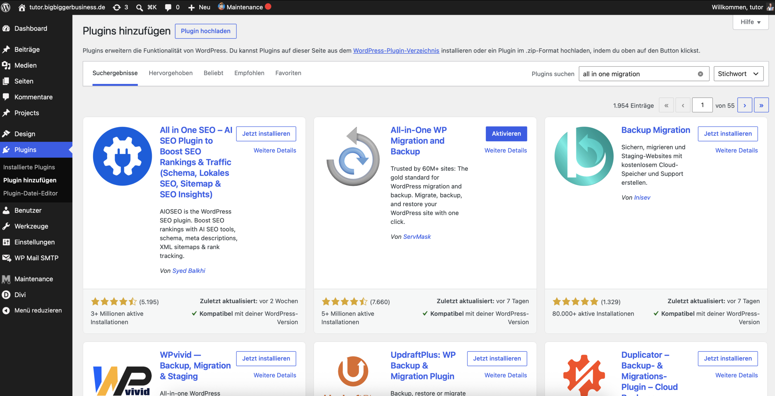The image size is (775, 396).
Task: Open Weitere Details for UpdraftPlus
Action: click(506, 375)
